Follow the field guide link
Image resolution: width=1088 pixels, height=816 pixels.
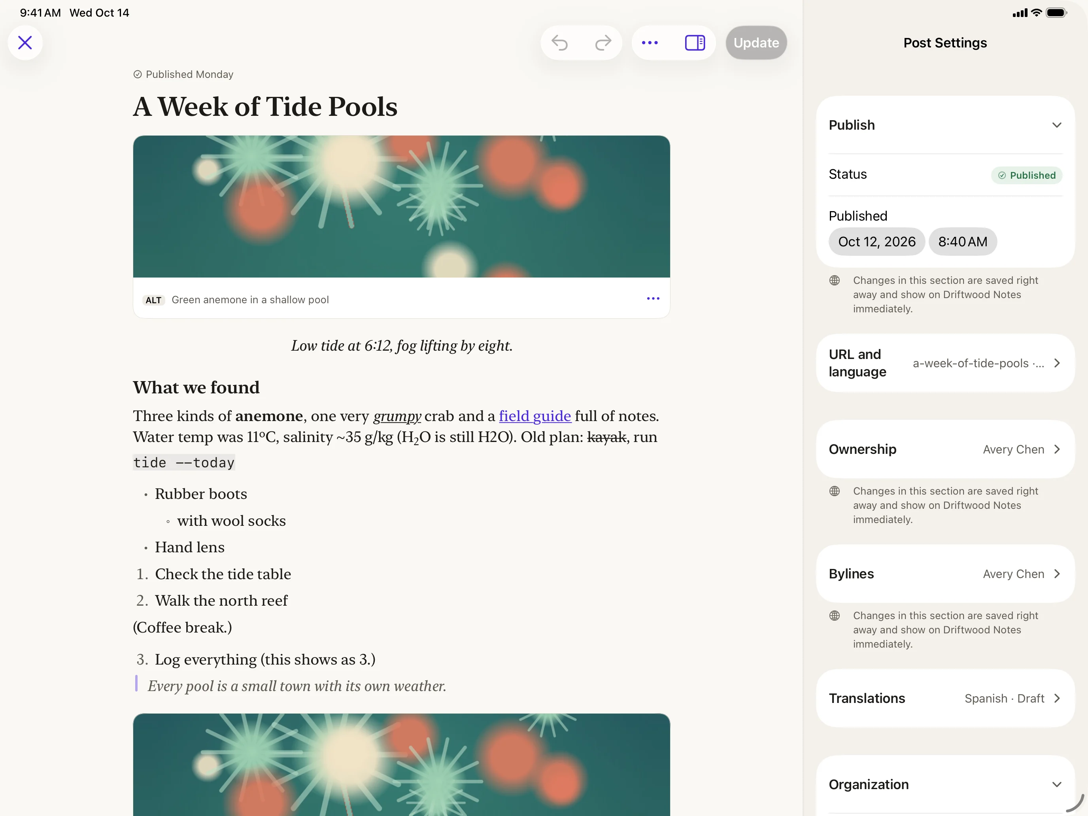[x=535, y=416]
